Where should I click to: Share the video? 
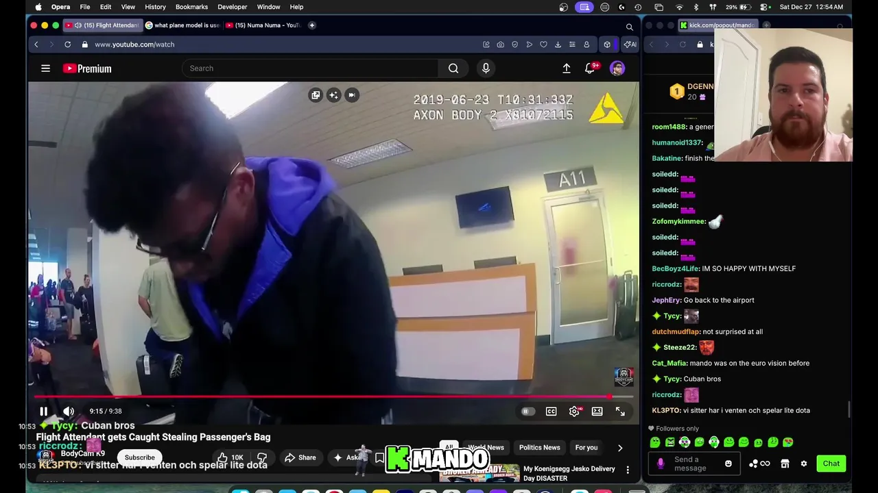click(x=300, y=457)
